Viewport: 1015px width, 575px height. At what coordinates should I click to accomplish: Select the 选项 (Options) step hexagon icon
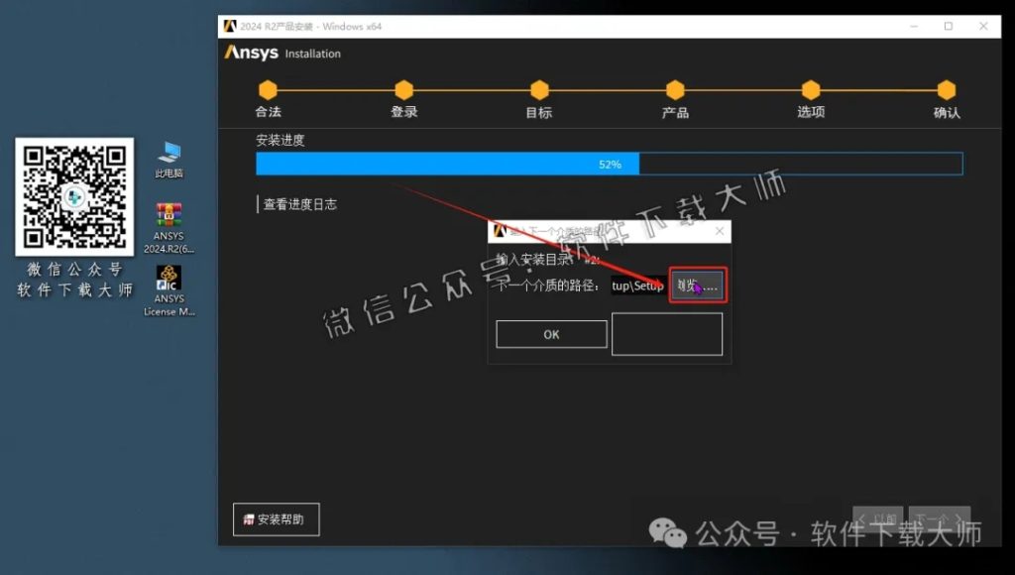click(811, 87)
